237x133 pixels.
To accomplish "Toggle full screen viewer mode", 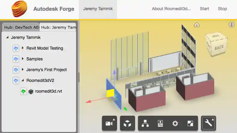I will coord(190,123).
